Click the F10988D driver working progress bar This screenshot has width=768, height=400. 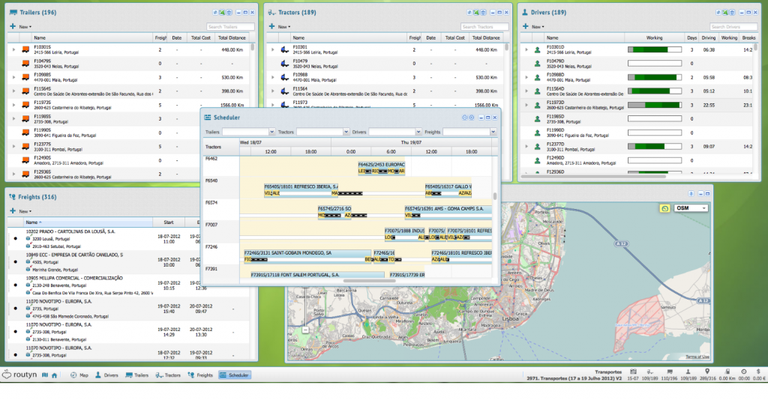654,76
